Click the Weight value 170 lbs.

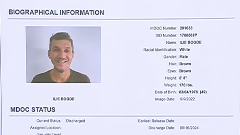pyautogui.click(x=186, y=85)
